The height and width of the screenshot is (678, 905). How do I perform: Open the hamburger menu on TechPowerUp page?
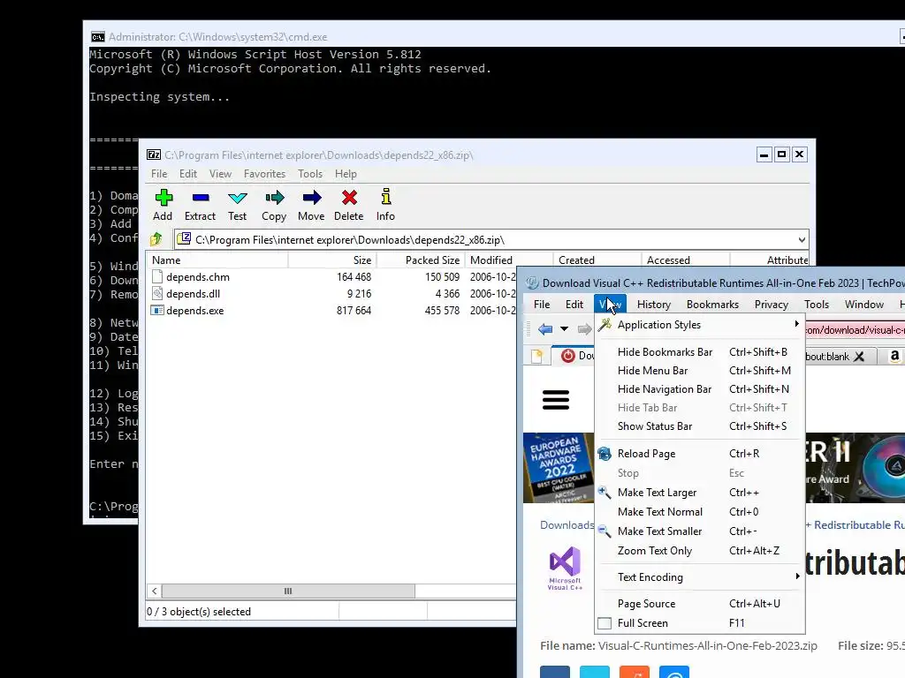click(556, 400)
